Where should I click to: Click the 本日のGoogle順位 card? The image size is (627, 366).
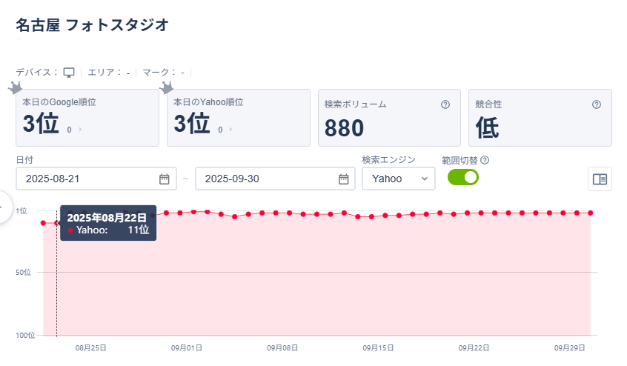click(87, 118)
